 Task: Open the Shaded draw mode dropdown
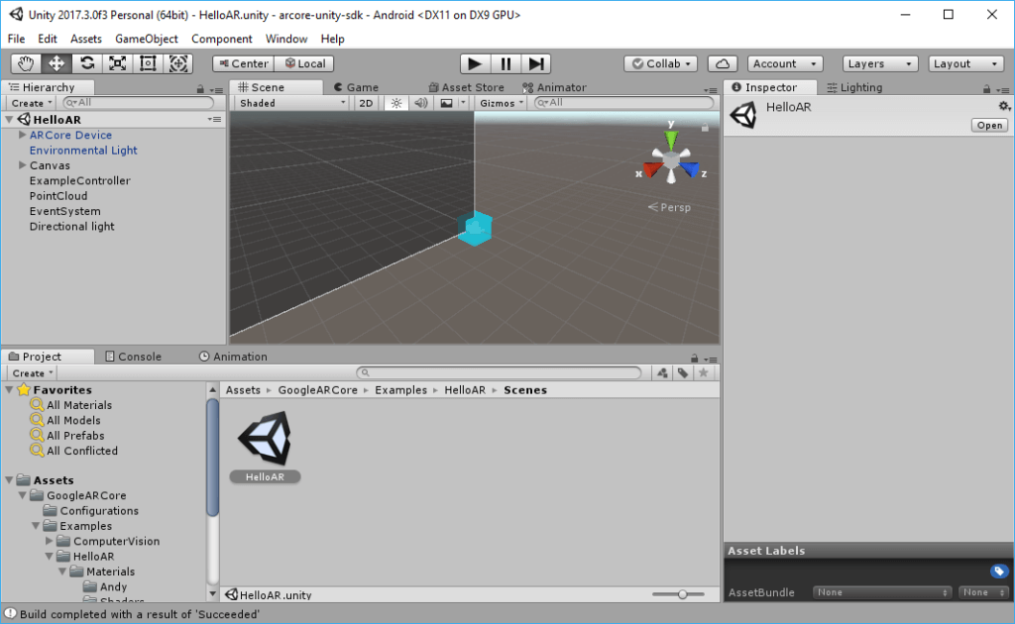tap(292, 103)
